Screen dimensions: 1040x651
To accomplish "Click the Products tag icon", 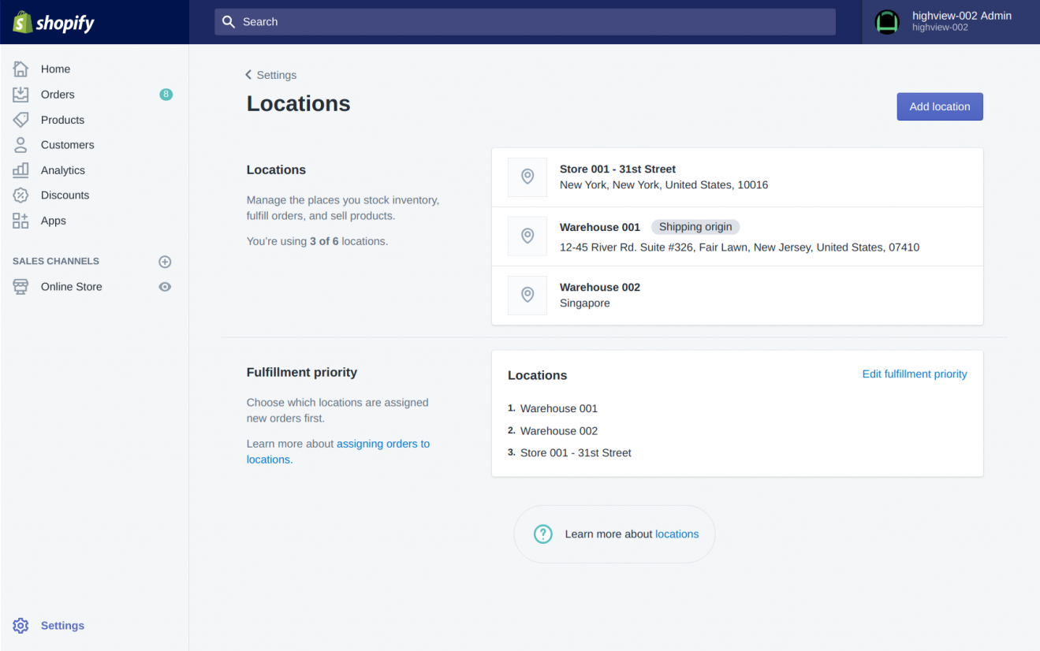I will (21, 120).
